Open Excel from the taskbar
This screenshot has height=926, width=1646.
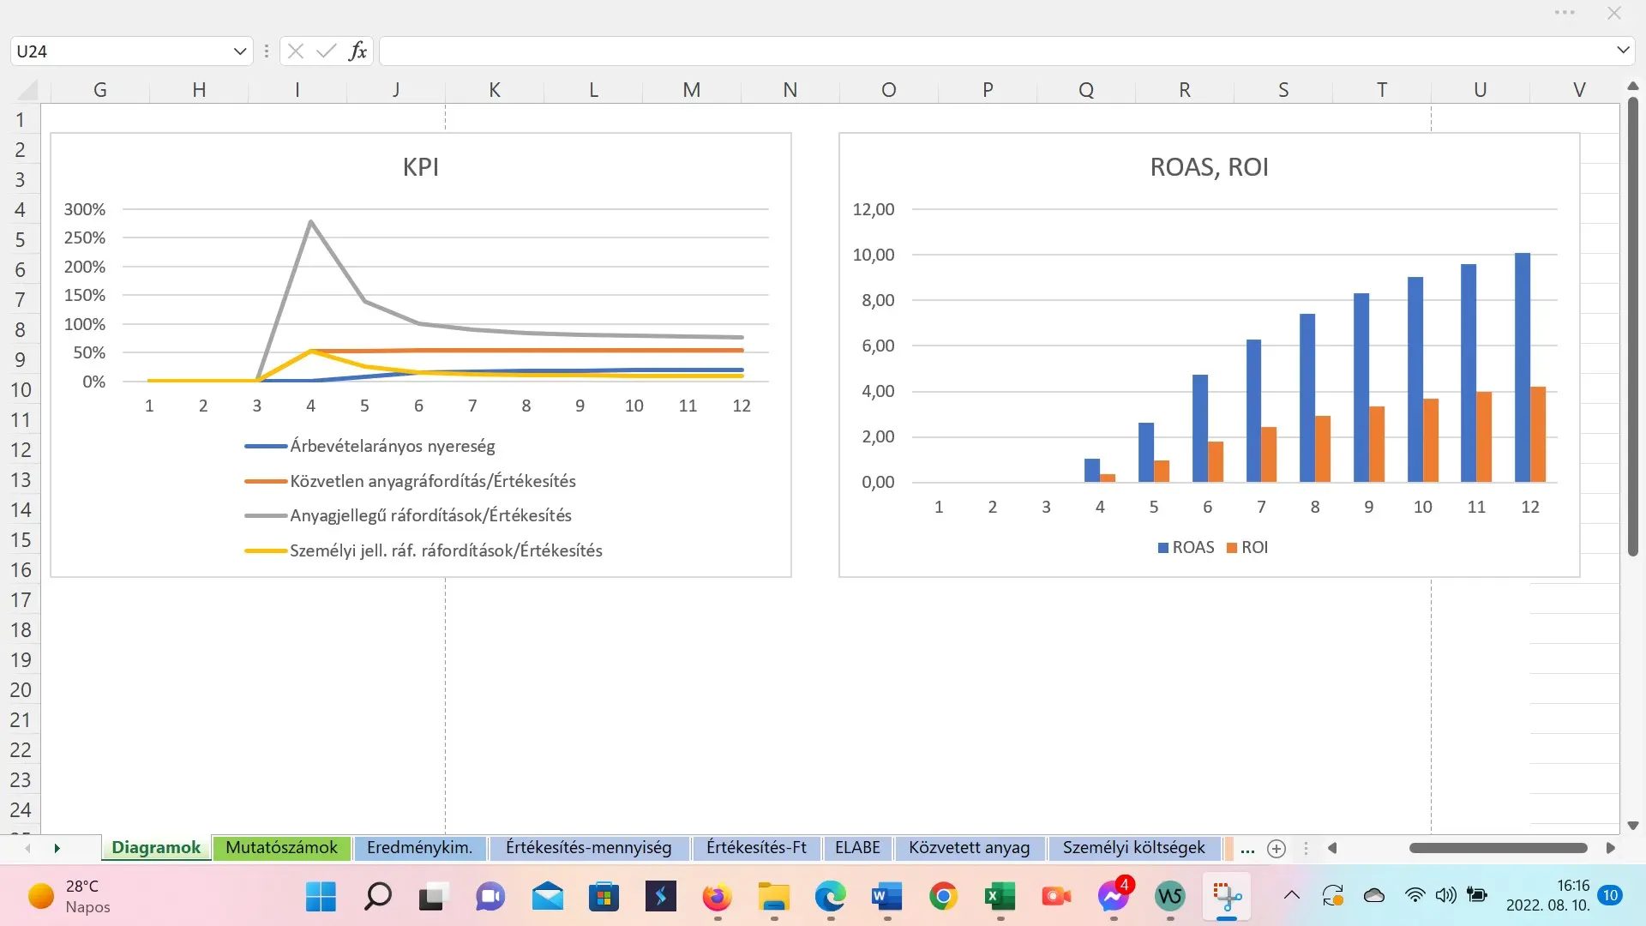(1000, 897)
